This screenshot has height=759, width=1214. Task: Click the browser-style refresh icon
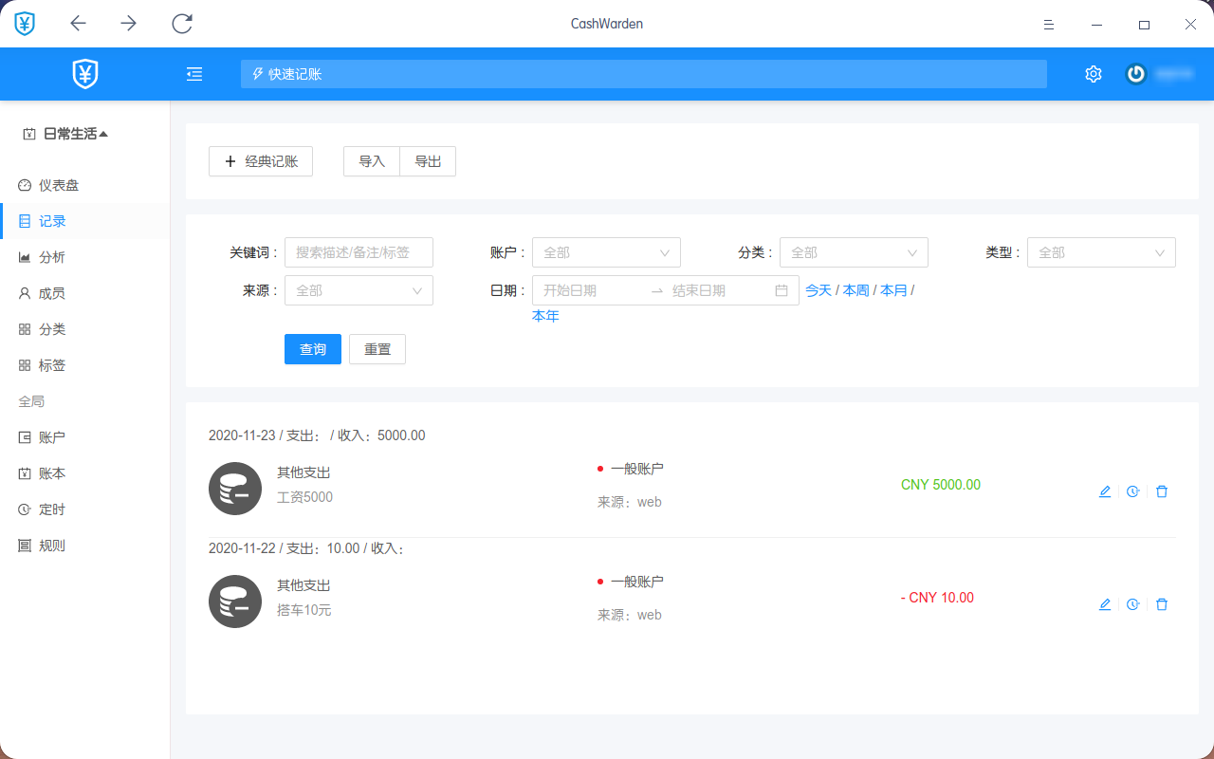tap(182, 24)
